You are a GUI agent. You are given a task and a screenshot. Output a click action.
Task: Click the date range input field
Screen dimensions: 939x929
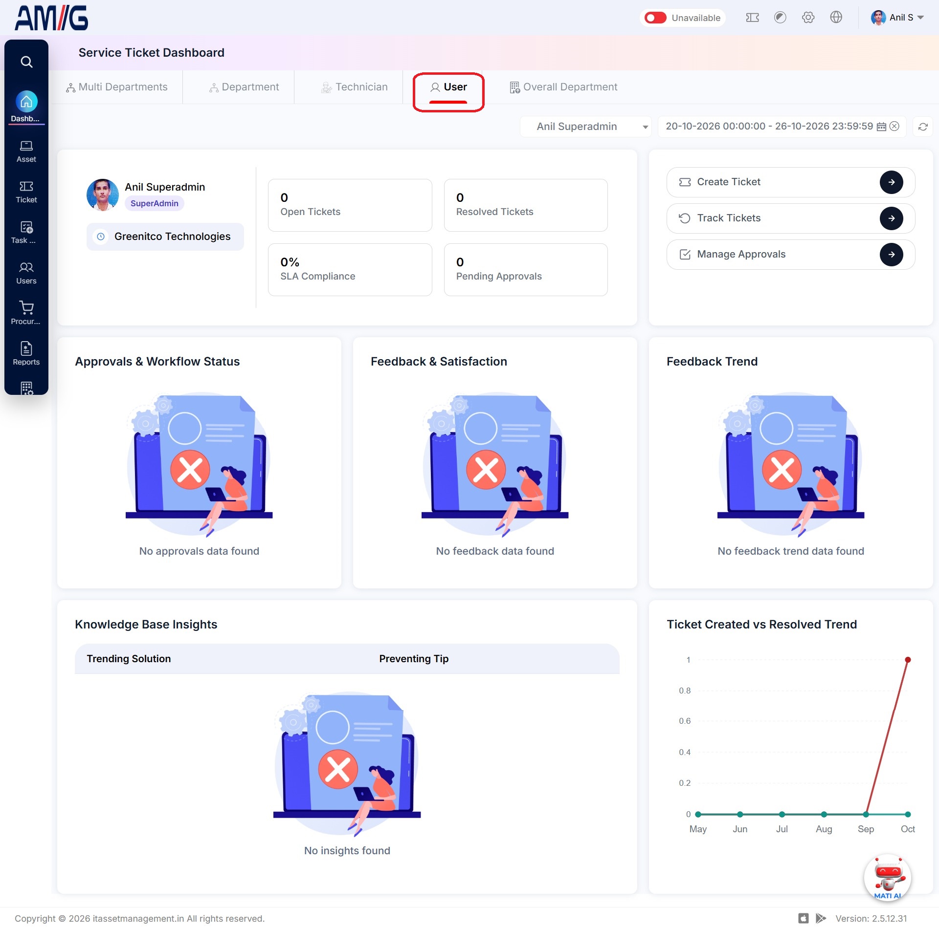tap(782, 127)
